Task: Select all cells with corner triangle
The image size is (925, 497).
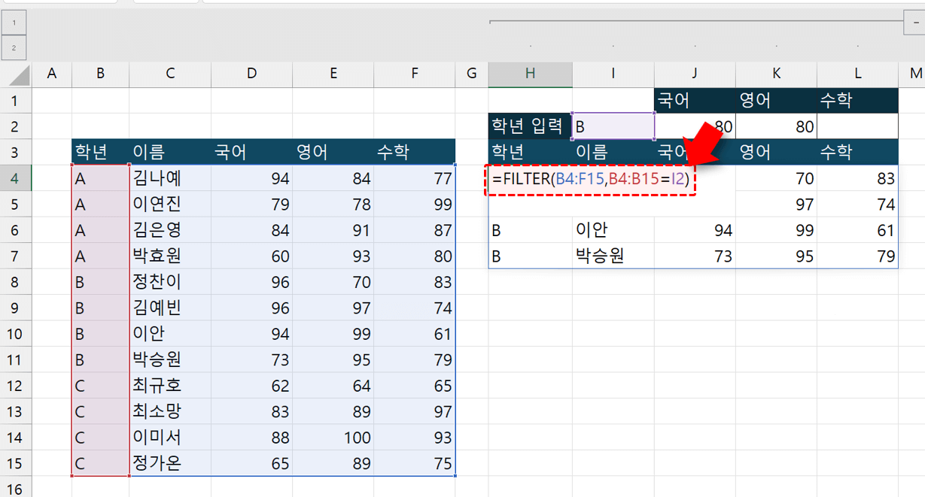Action: click(15, 74)
